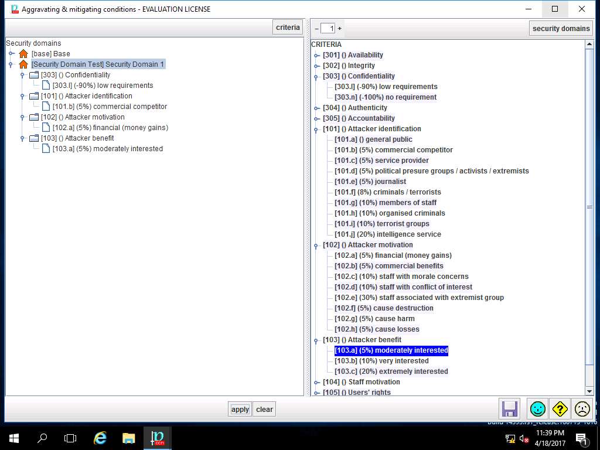Screen dimensions: 600x450
Task: Select highlighted [103.a] moderately interested in criteria
Action: point(391,350)
